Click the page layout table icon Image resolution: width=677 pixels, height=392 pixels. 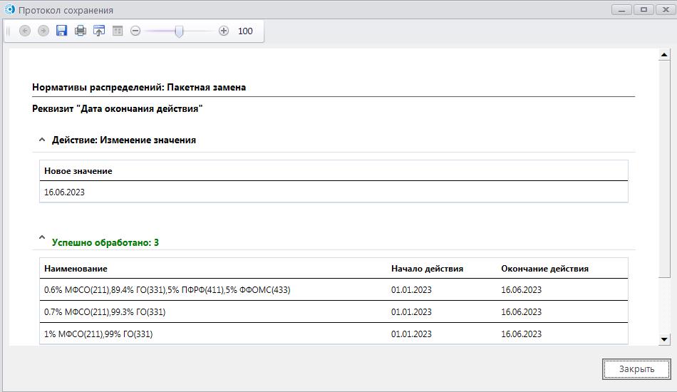point(118,31)
